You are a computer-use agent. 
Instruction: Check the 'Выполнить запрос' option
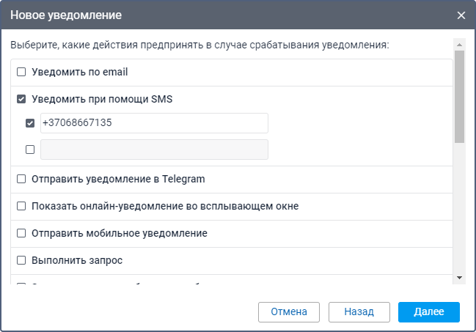(x=21, y=260)
